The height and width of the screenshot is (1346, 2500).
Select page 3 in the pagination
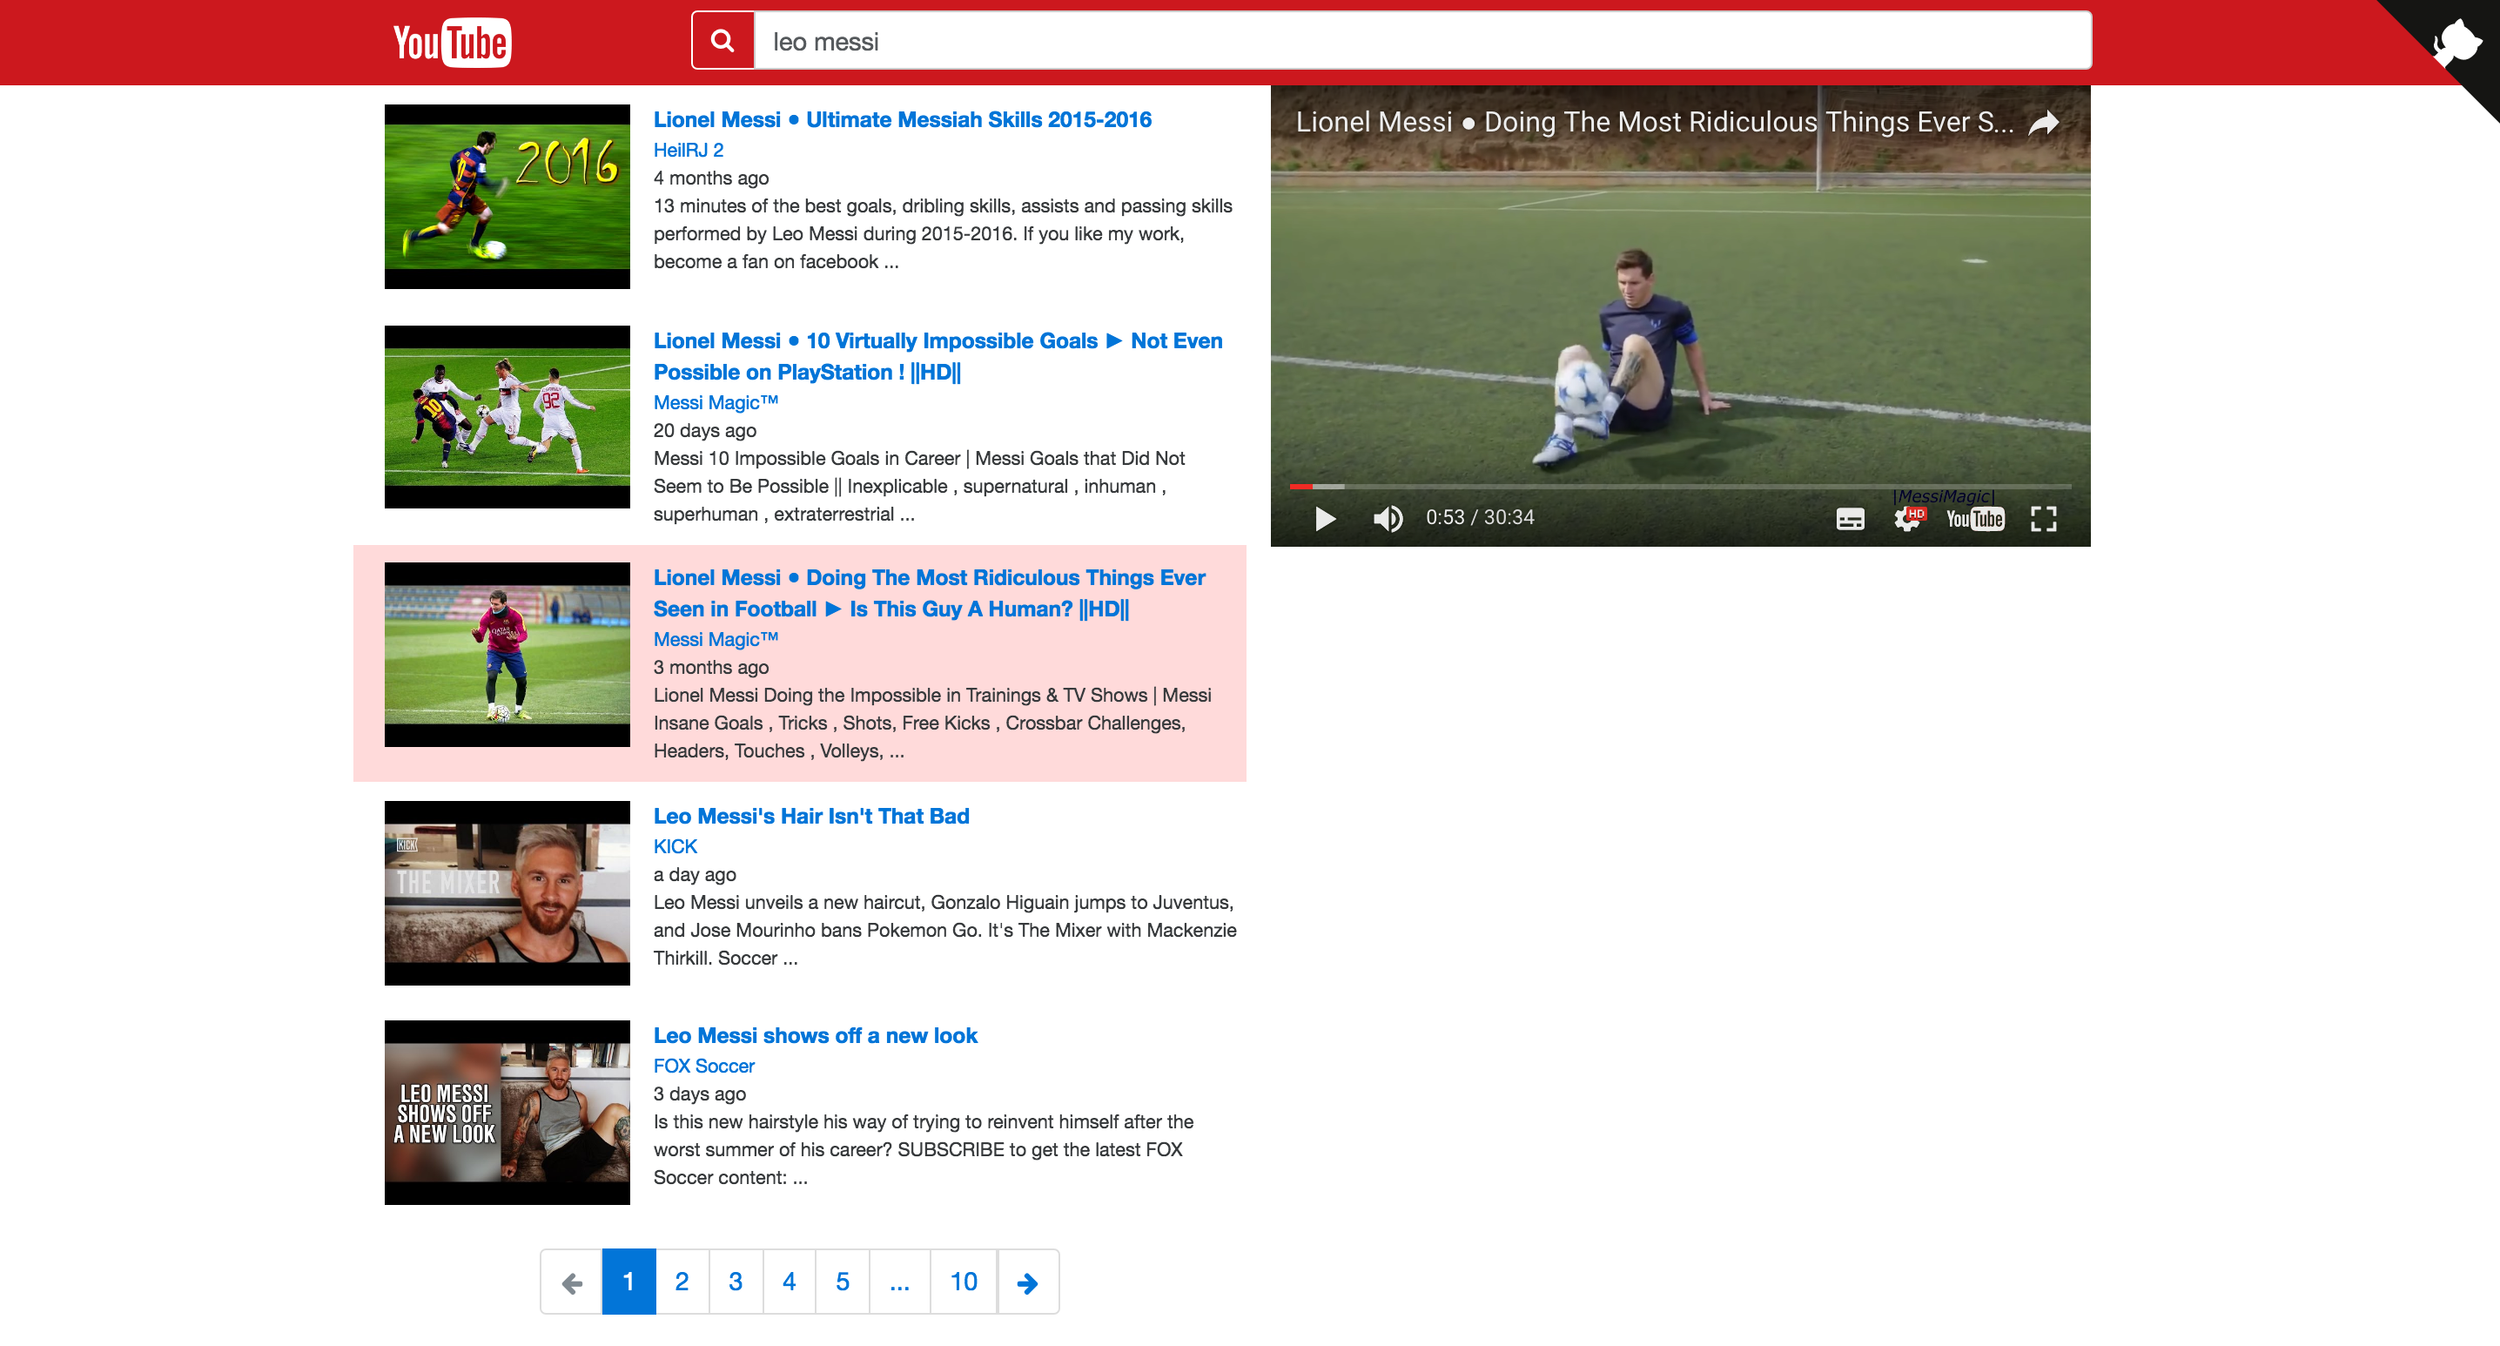736,1282
